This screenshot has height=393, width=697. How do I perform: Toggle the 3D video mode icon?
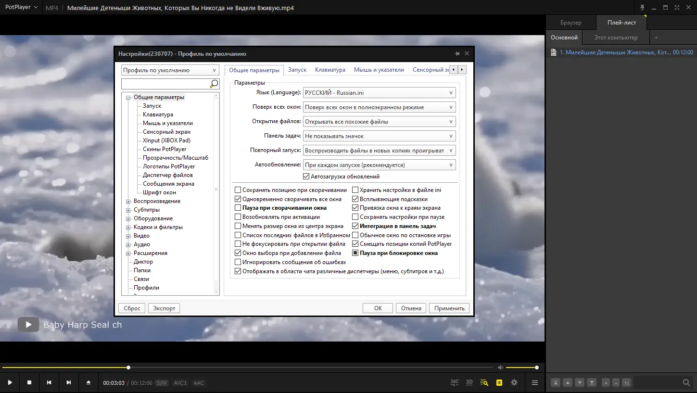[469, 382]
